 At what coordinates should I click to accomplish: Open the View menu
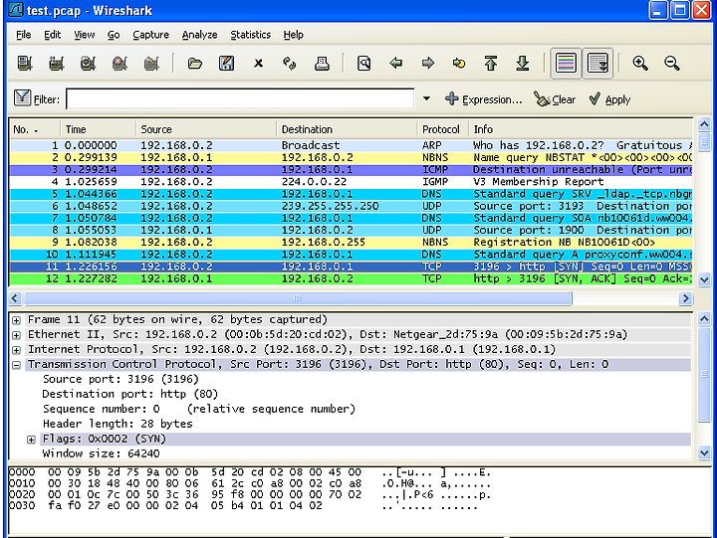click(x=85, y=35)
